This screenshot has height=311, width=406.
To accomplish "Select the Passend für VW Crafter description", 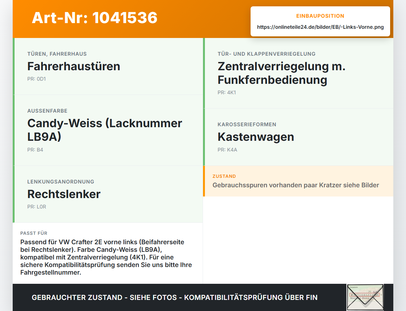I will tap(106, 257).
